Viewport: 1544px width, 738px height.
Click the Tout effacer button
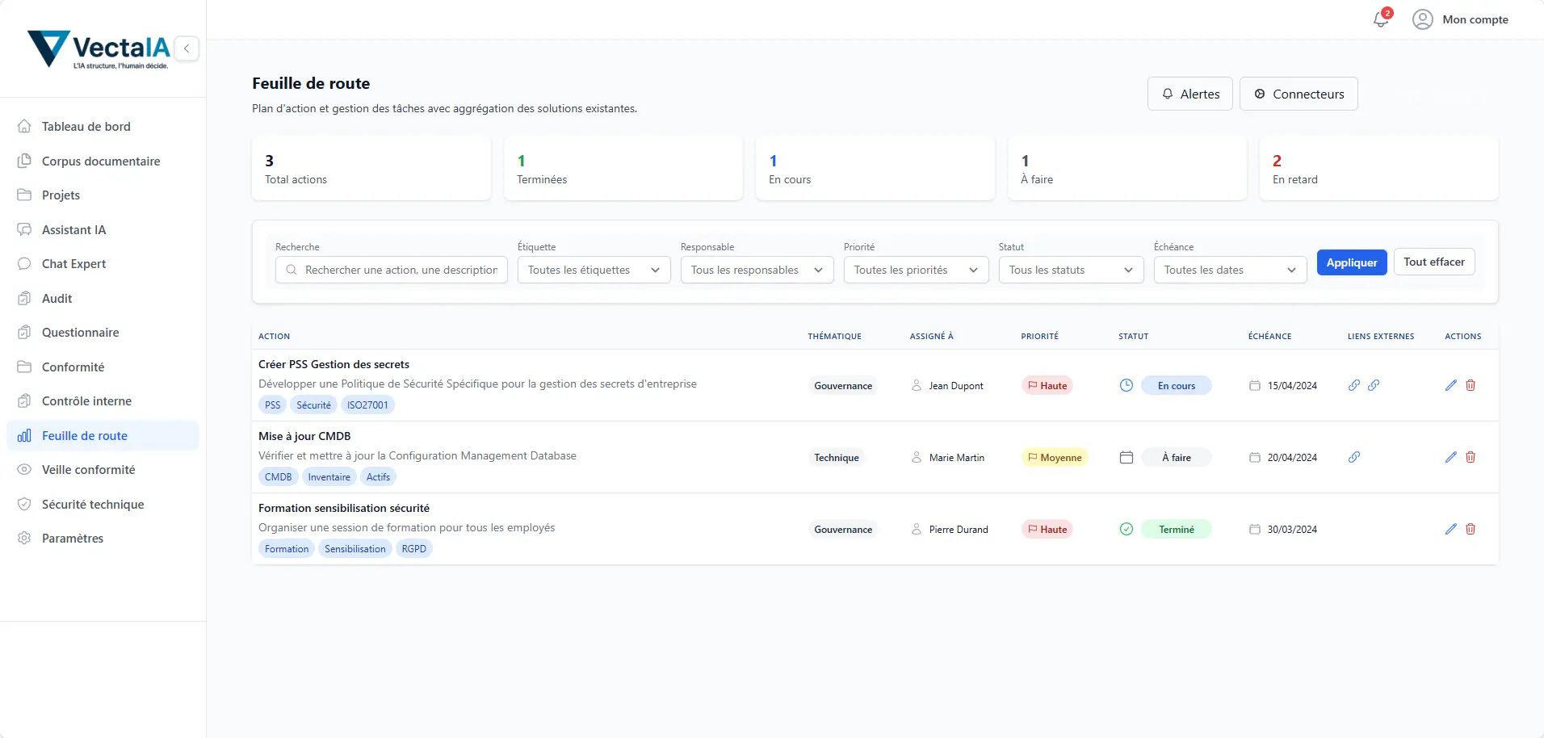pos(1434,262)
